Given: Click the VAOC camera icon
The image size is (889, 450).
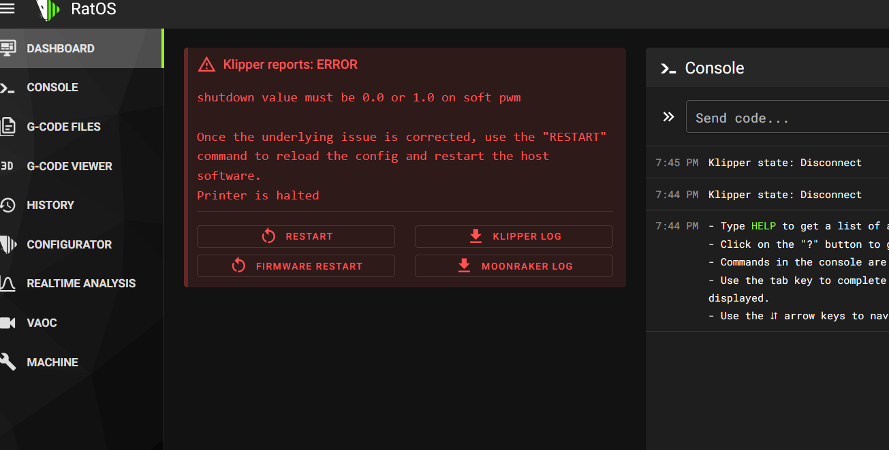Looking at the screenshot, I should point(7,323).
